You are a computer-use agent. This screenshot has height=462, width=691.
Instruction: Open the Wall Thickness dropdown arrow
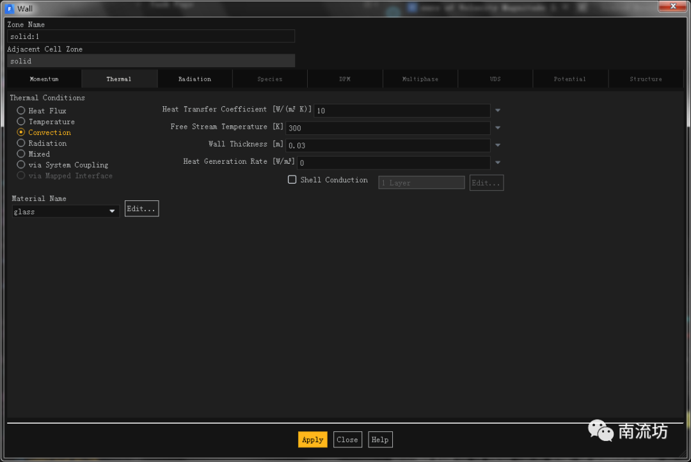tap(498, 145)
